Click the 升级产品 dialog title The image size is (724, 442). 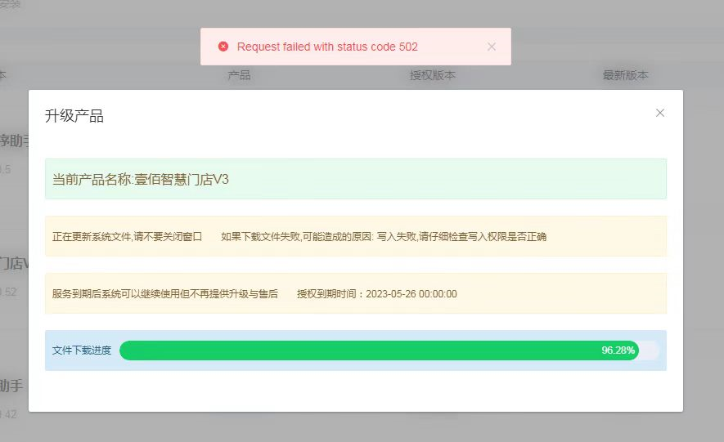74,116
